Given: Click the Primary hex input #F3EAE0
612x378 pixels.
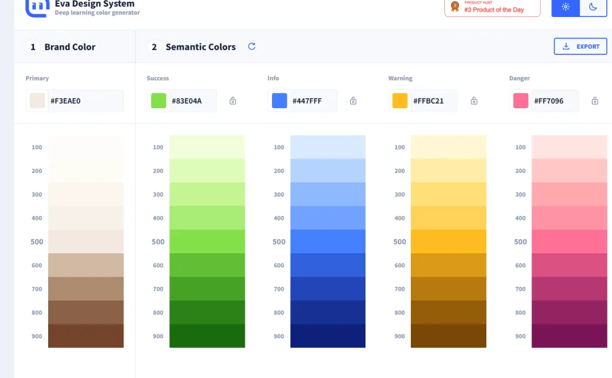Looking at the screenshot, I should (x=85, y=101).
